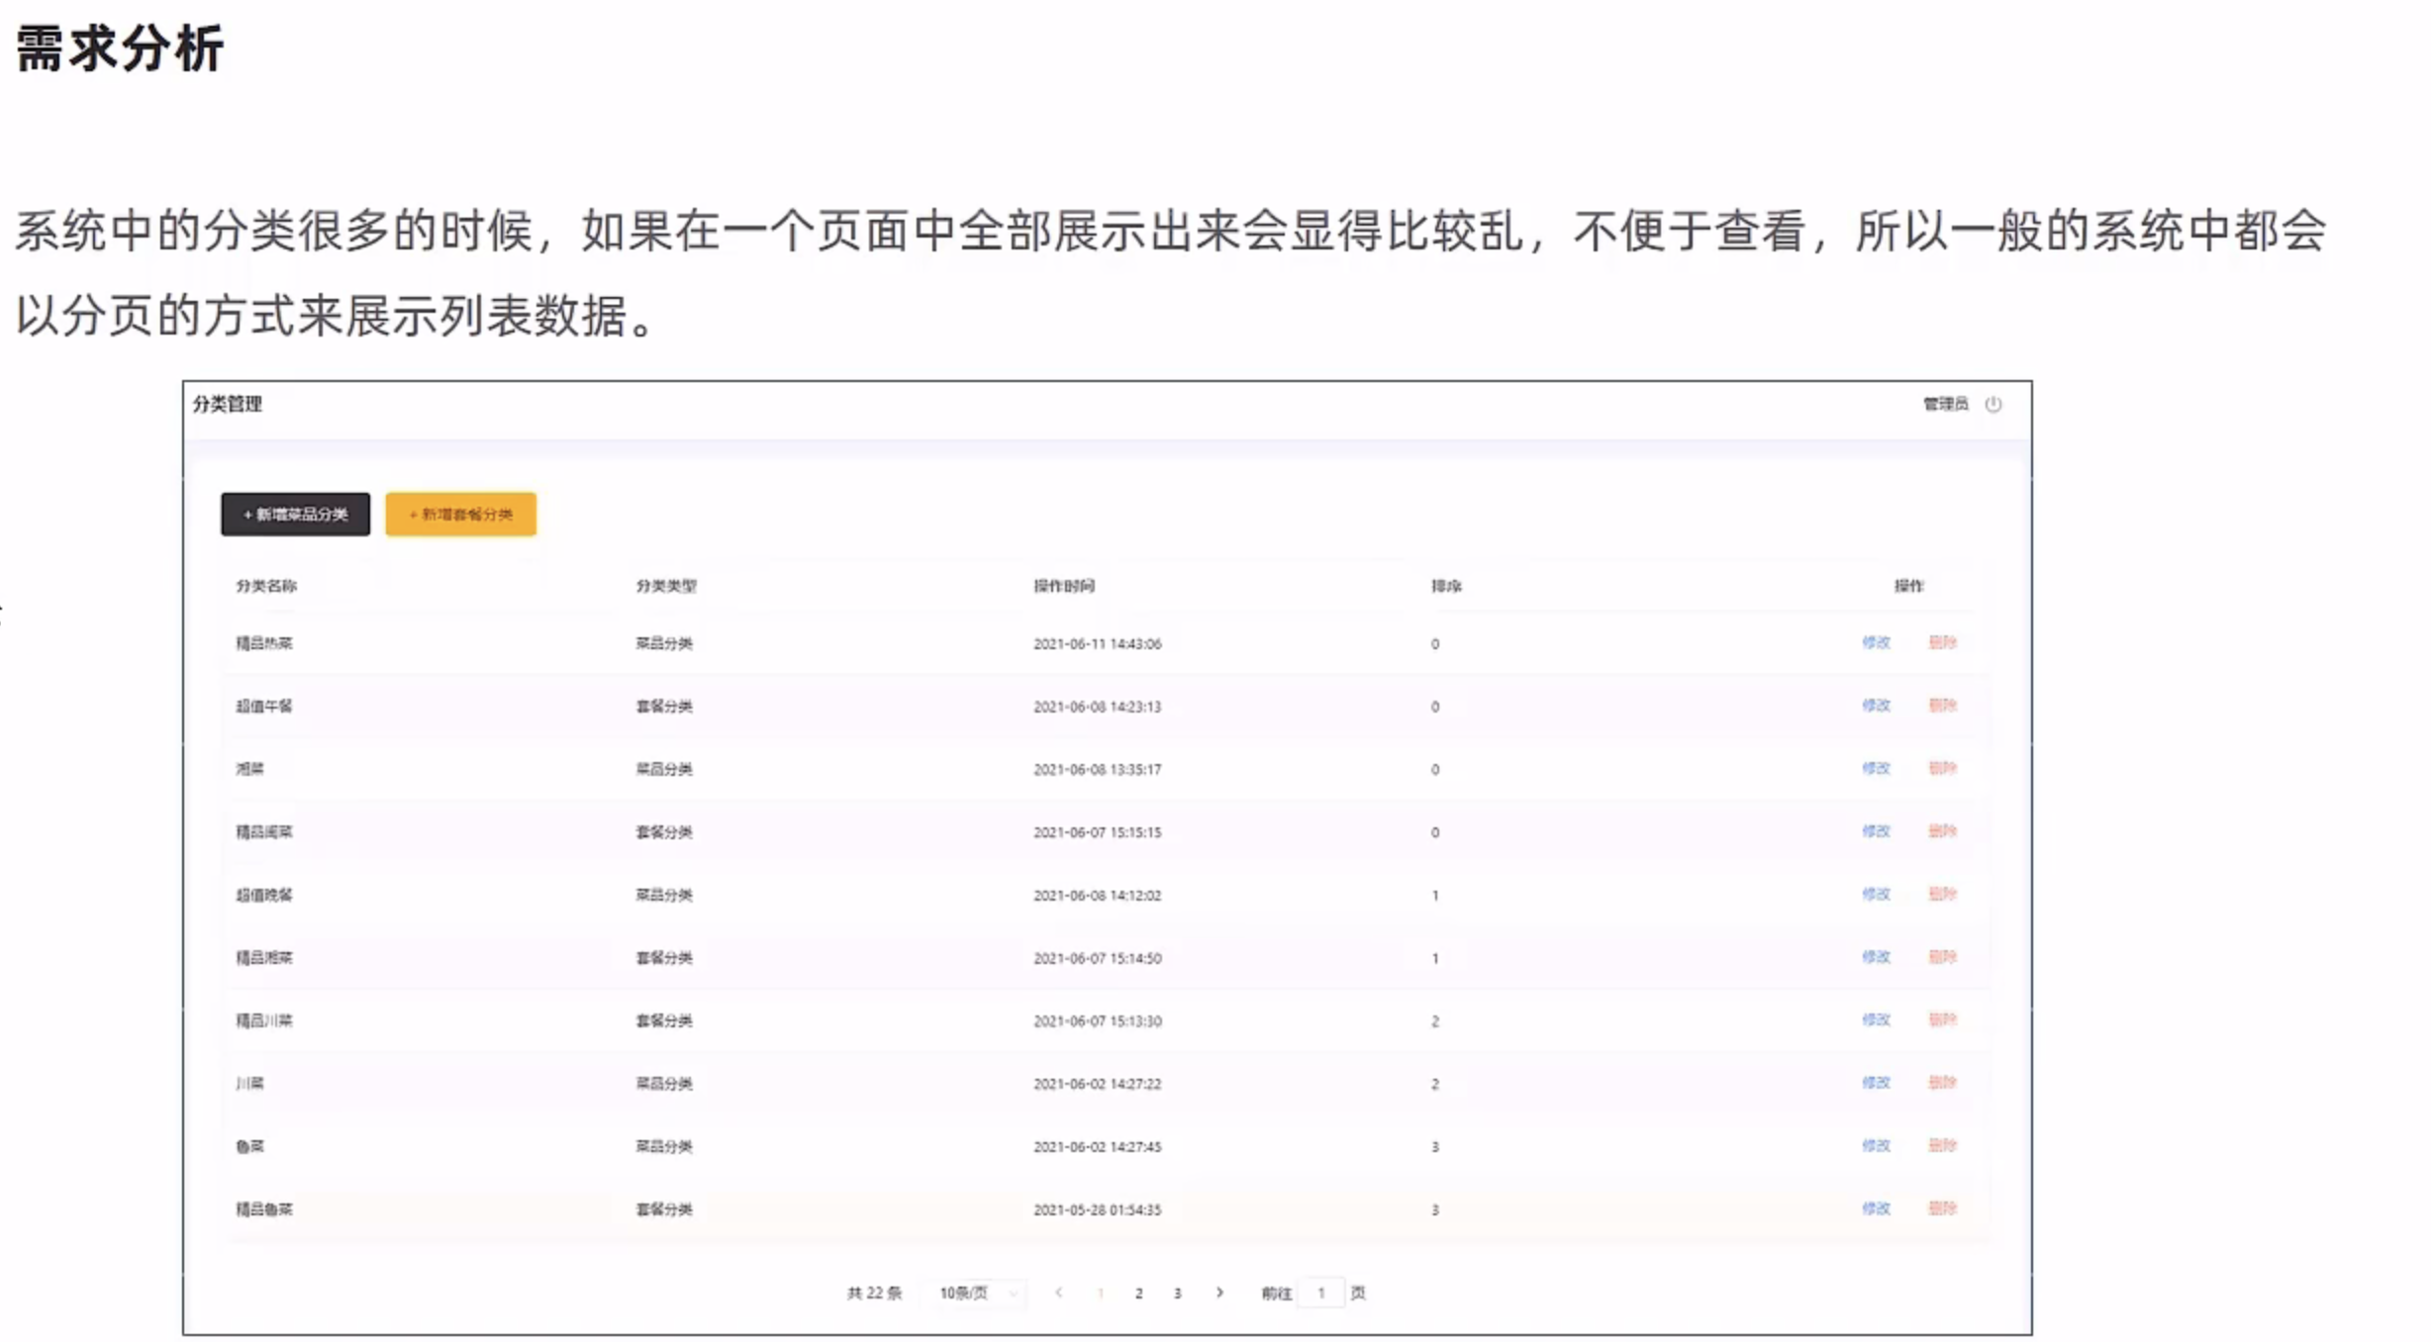Click 删除 for the 精品热菜 row
The image size is (2431, 1342).
pyautogui.click(x=1942, y=642)
